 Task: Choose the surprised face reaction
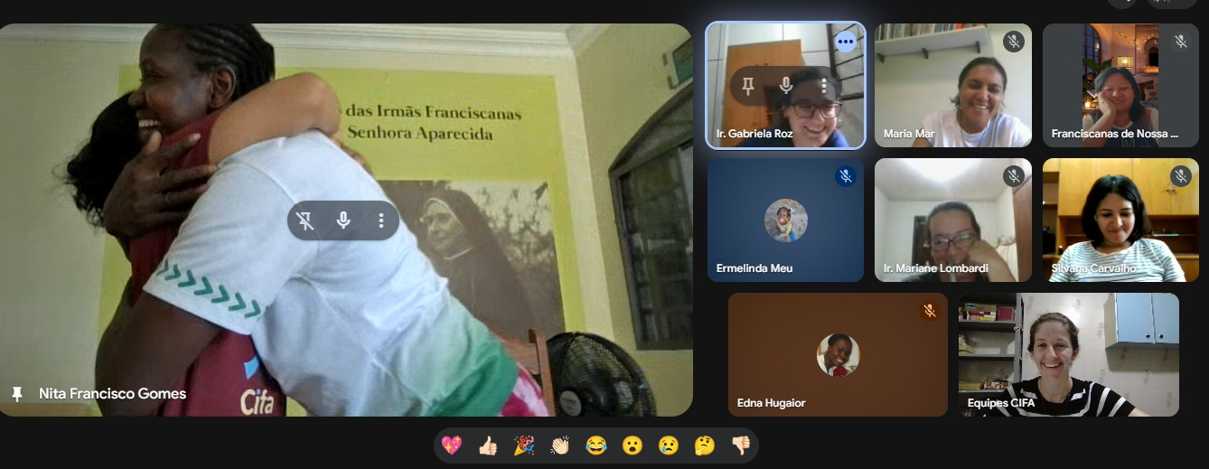pyautogui.click(x=633, y=445)
